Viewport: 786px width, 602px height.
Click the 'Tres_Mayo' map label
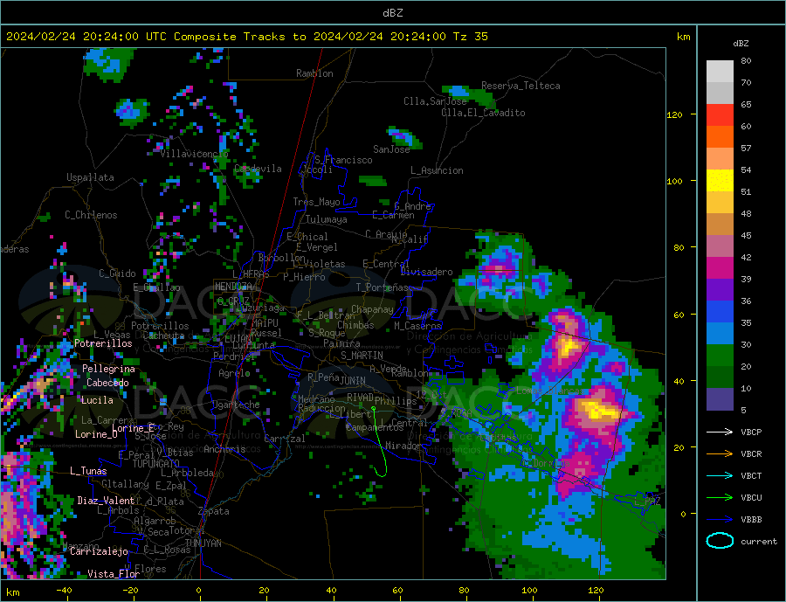pyautogui.click(x=316, y=202)
